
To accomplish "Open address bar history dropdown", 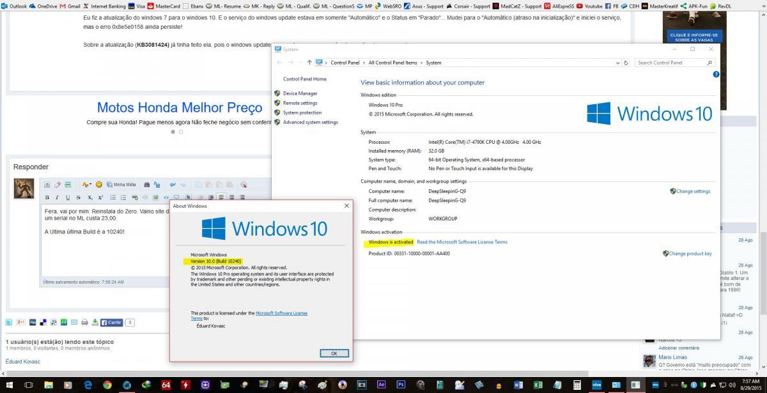I will click(617, 63).
